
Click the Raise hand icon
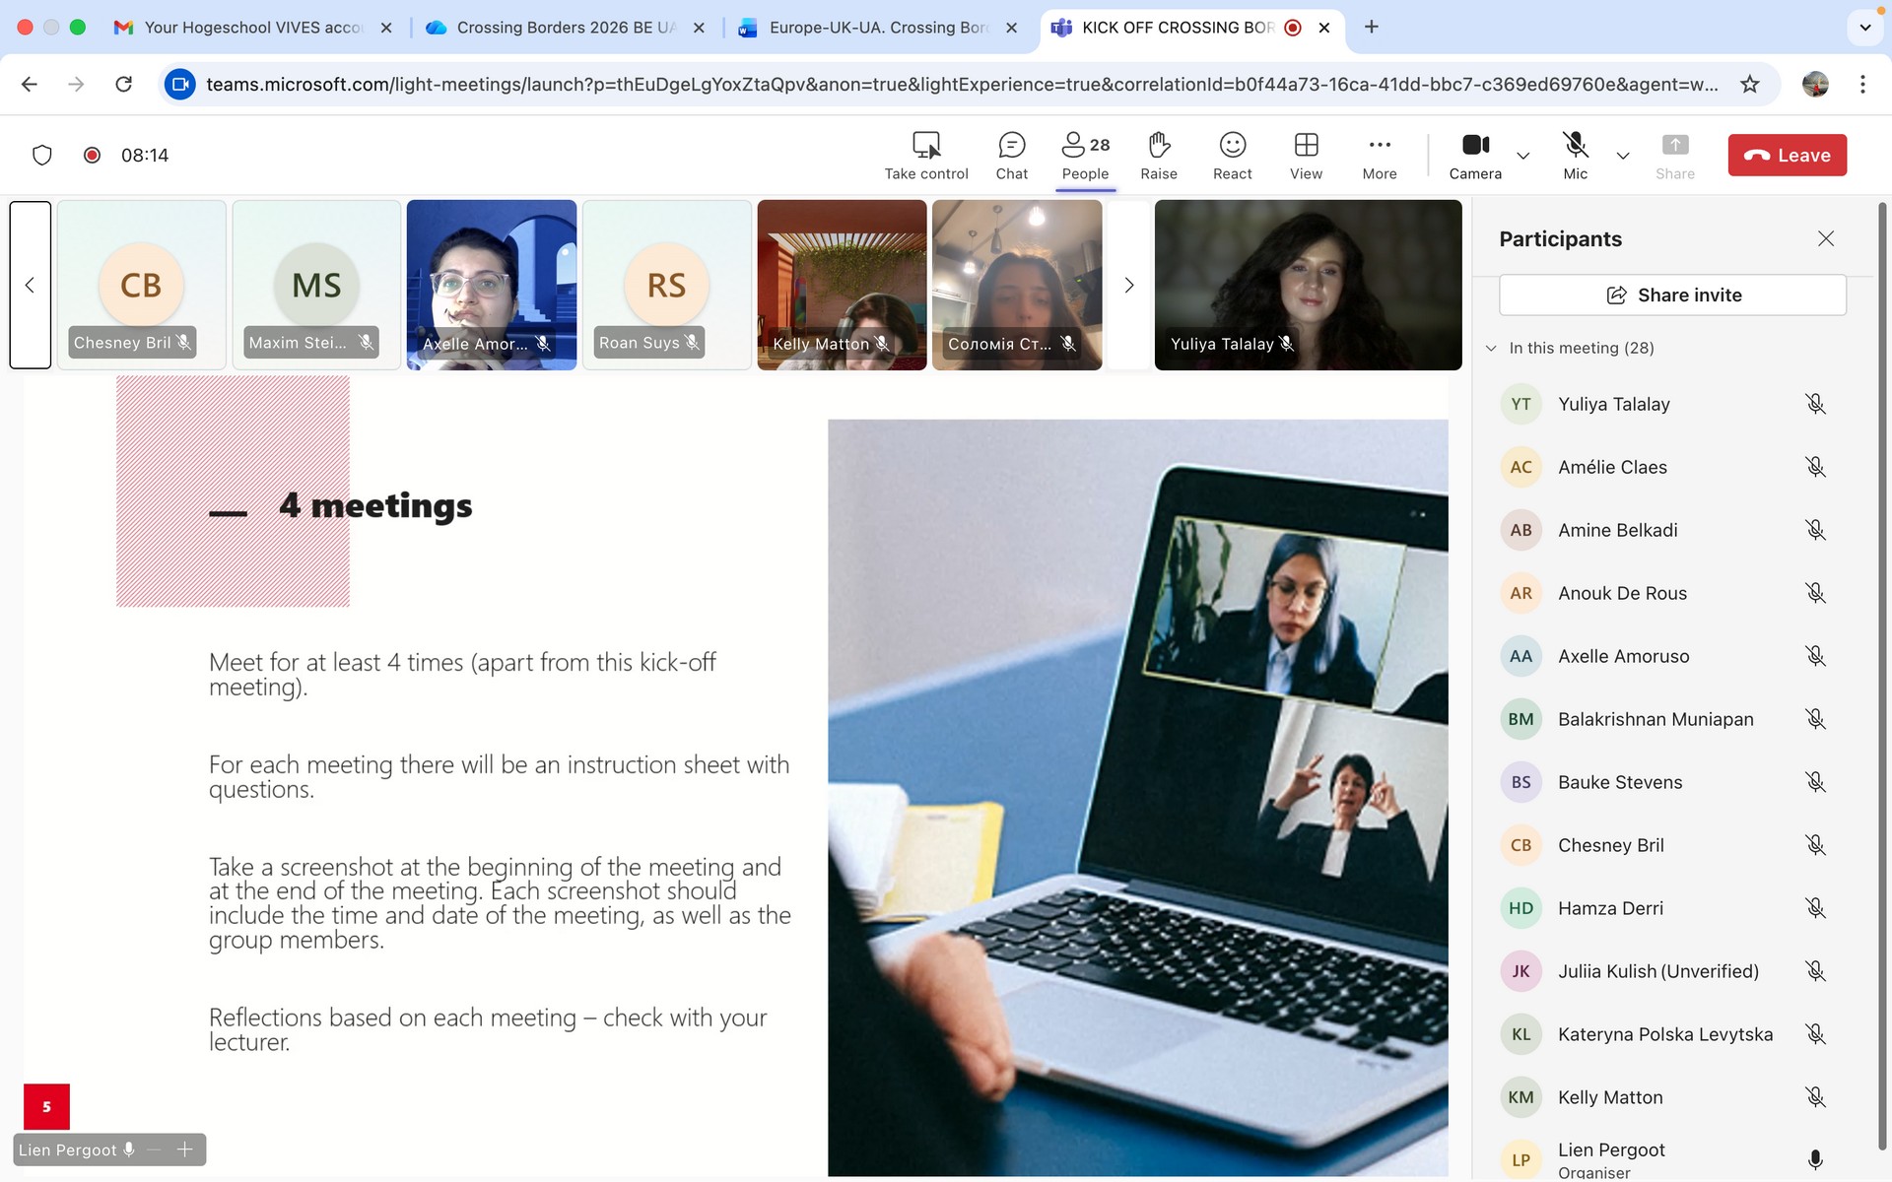pos(1159,156)
